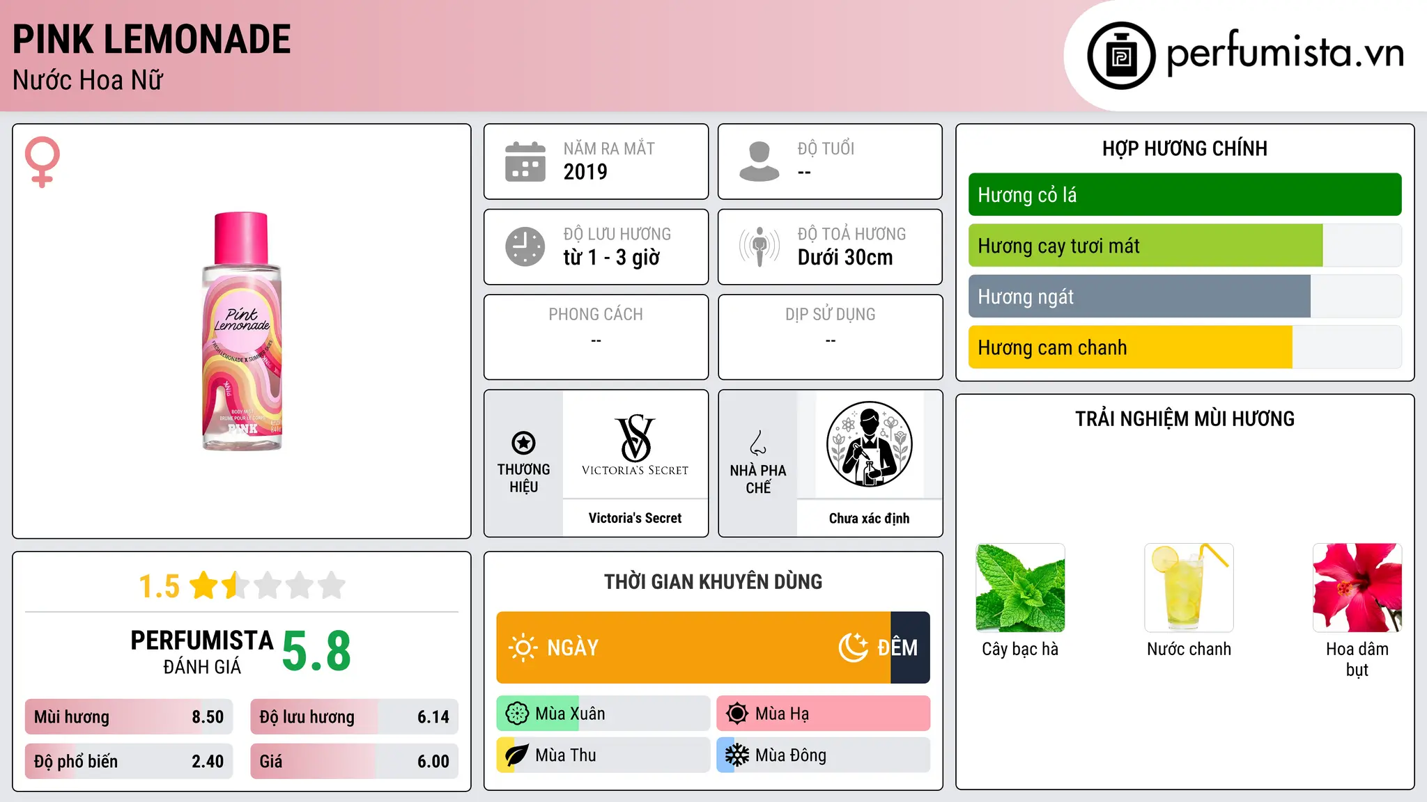Click the Hoa dâm bụt caption

tap(1357, 659)
